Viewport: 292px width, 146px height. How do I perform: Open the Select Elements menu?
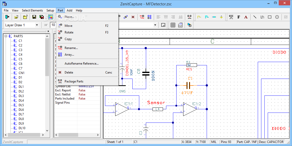[x=32, y=10]
